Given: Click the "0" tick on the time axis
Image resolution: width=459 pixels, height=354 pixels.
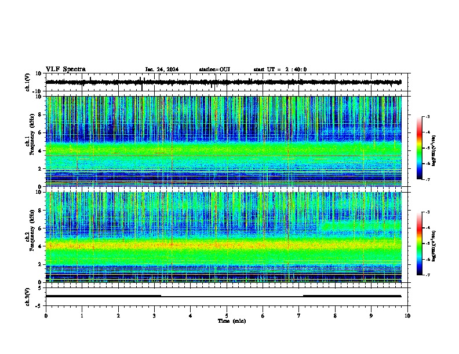Looking at the screenshot, I should (x=46, y=316).
